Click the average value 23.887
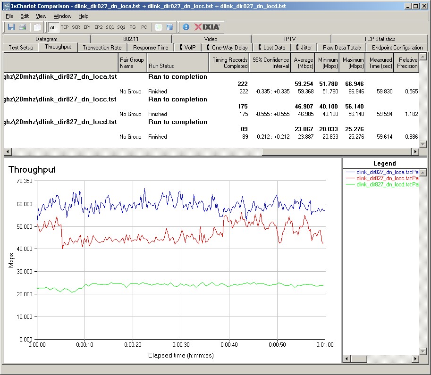This screenshot has height=375, width=431. [305, 136]
